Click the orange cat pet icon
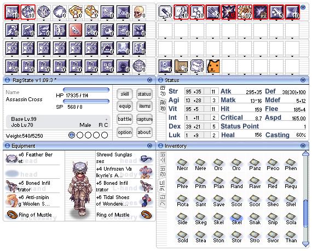This screenshot has width=312, height=251. tap(213, 66)
